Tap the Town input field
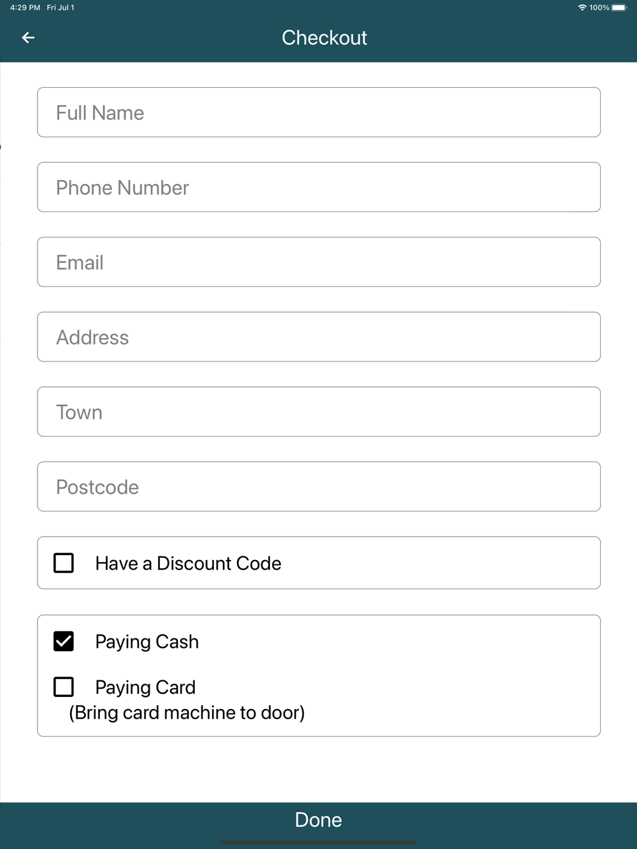This screenshot has width=637, height=849. 318,412
